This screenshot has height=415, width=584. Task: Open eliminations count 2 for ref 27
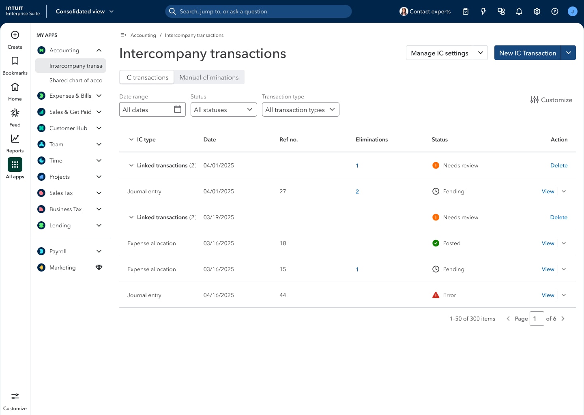(x=357, y=191)
